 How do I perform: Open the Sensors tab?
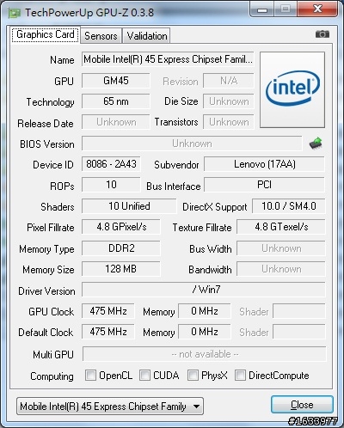point(101,36)
